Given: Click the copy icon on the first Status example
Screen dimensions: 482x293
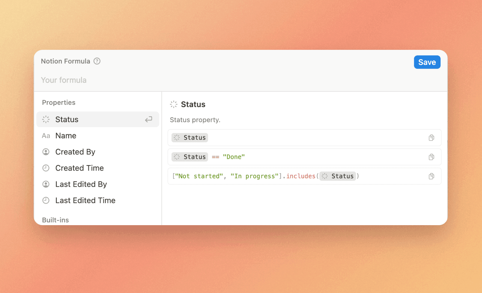Looking at the screenshot, I should [x=431, y=137].
